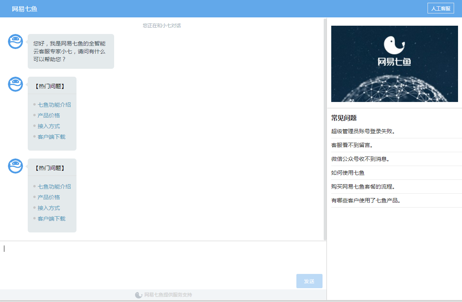Select FAQ 超级管理员账号登录失败。
Viewport: 462px width, 302px height.
pyautogui.click(x=396, y=132)
